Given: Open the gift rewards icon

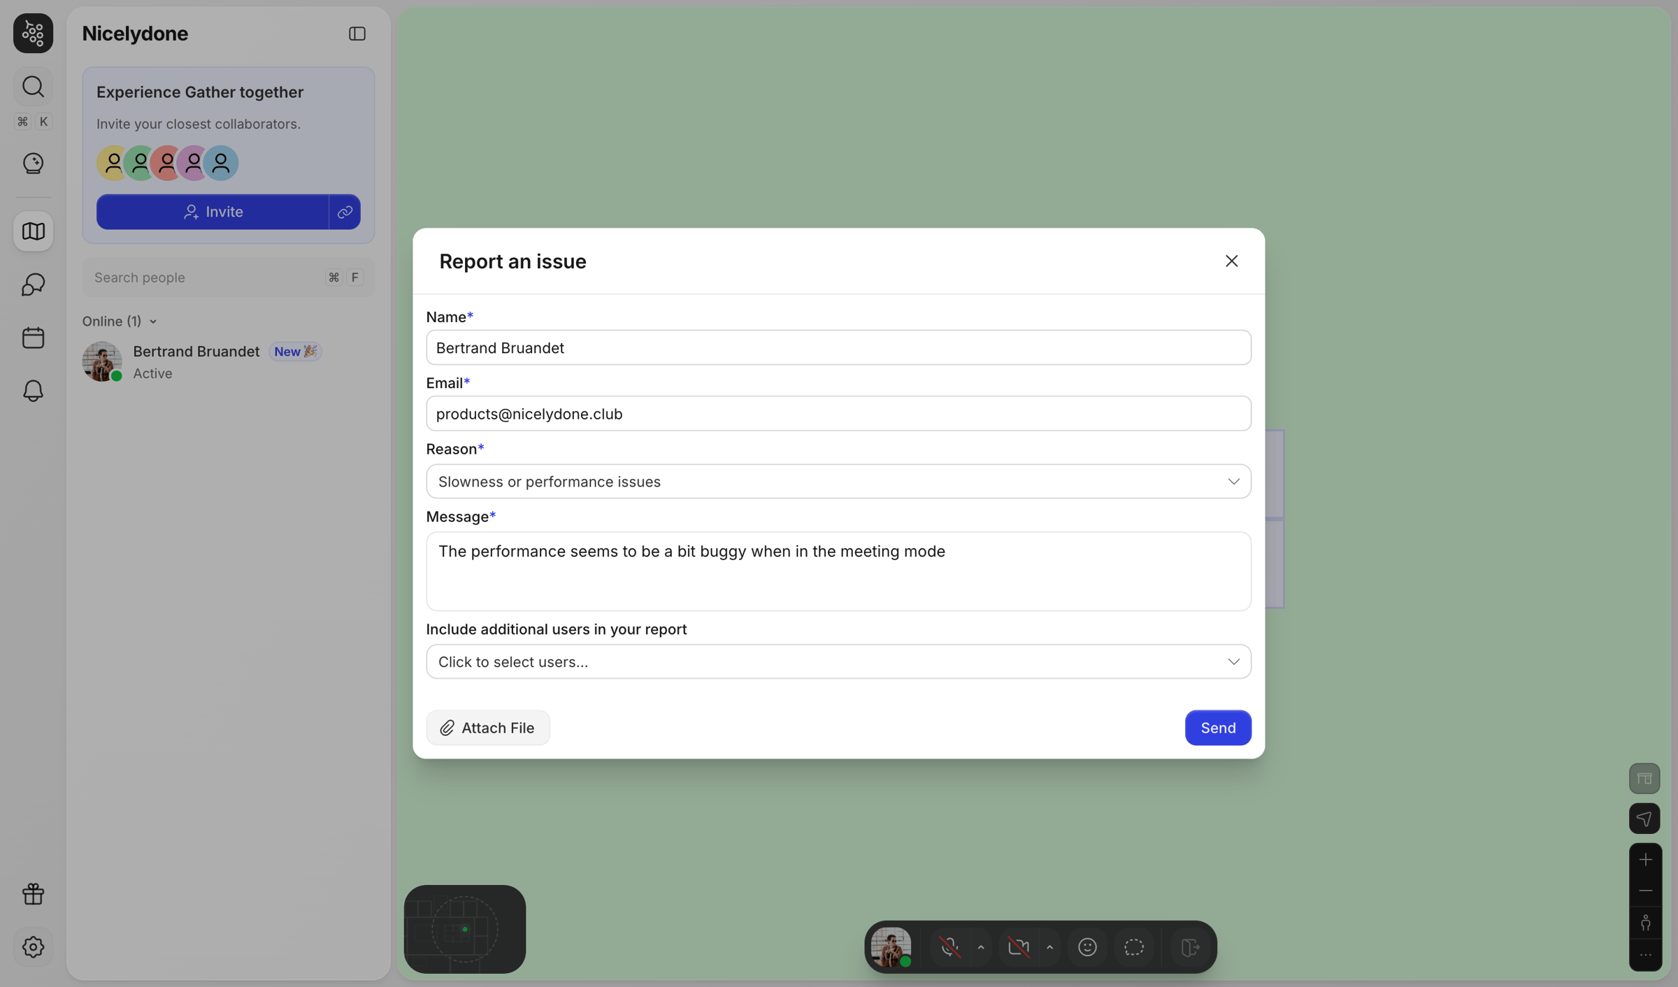Looking at the screenshot, I should click(x=33, y=893).
